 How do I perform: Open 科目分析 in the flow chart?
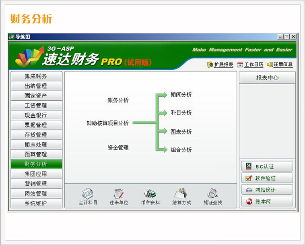(x=181, y=112)
